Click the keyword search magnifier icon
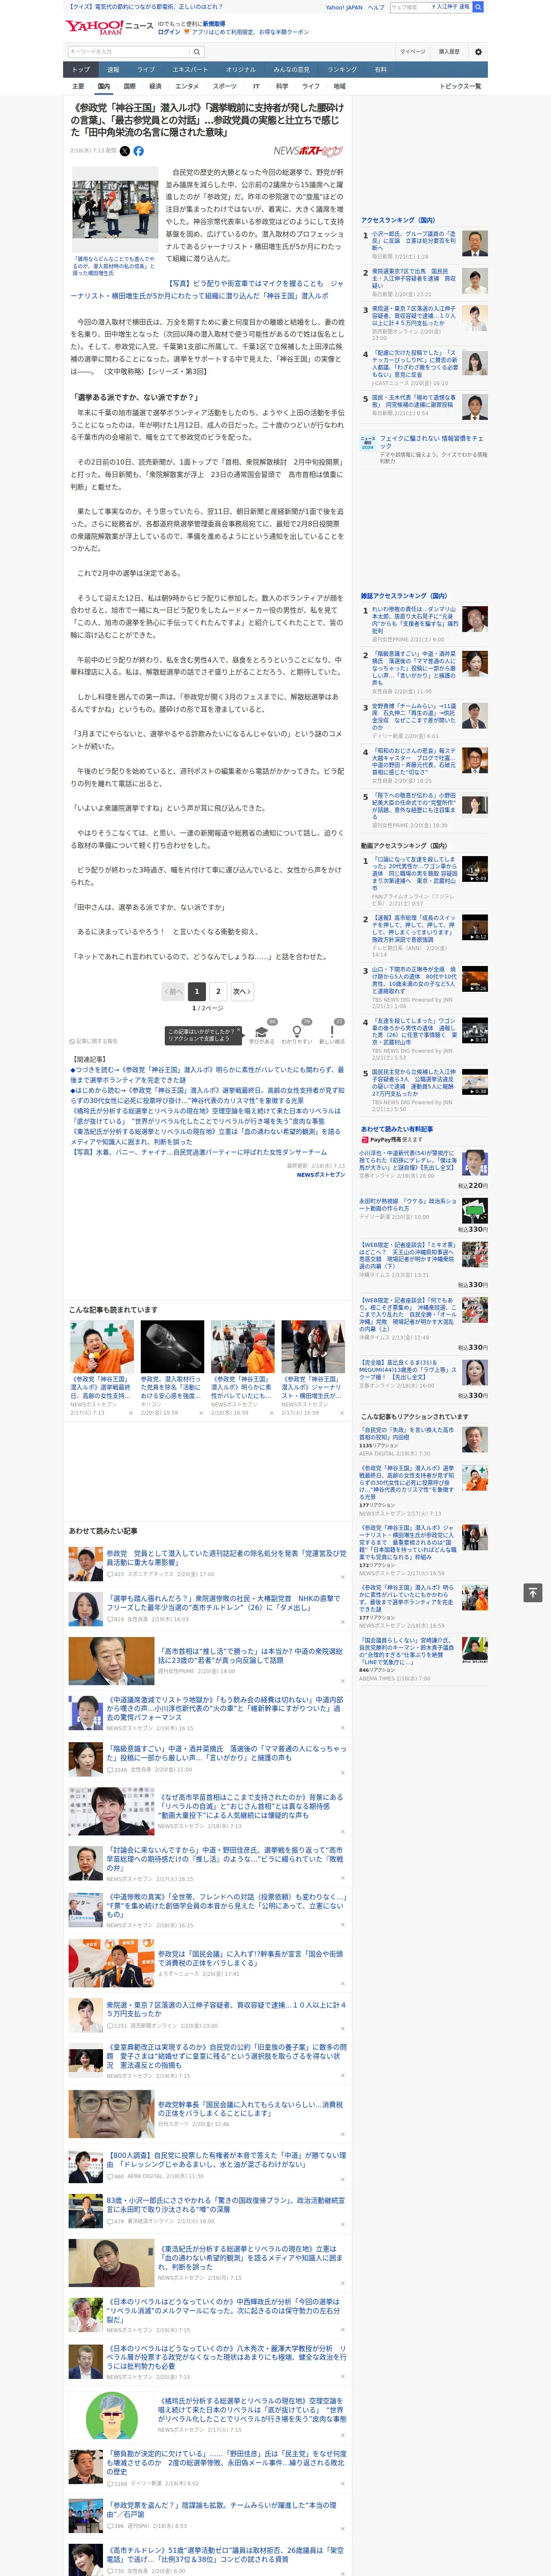The width and height of the screenshot is (551, 2576). (197, 52)
